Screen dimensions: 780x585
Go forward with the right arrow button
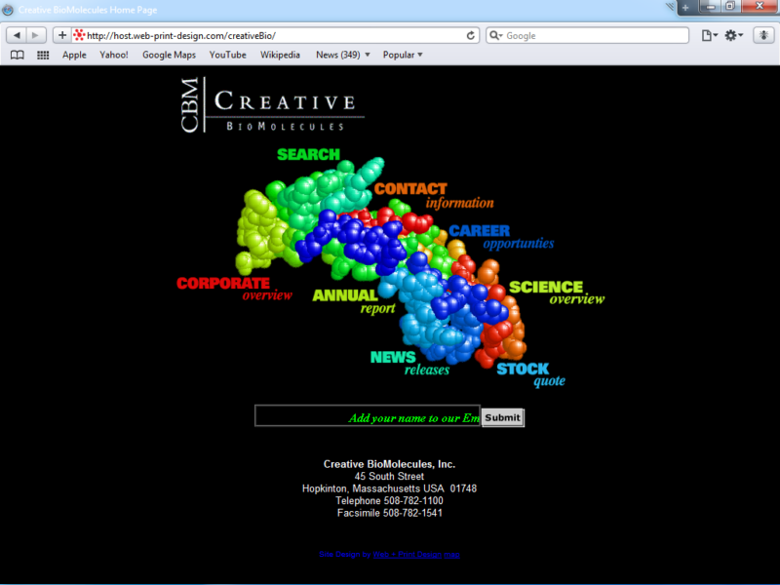(x=36, y=35)
